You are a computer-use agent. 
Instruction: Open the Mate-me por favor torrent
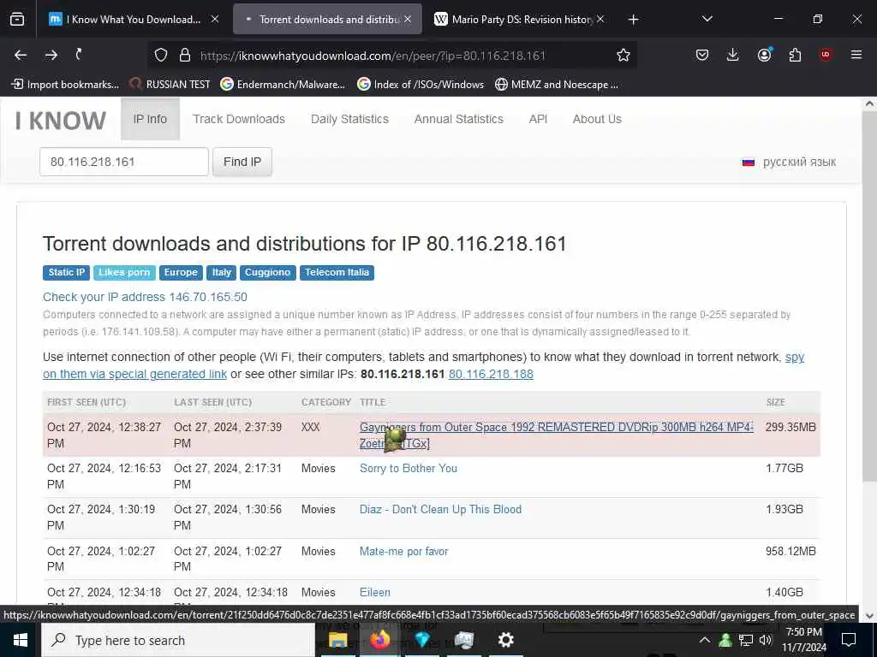404,552
